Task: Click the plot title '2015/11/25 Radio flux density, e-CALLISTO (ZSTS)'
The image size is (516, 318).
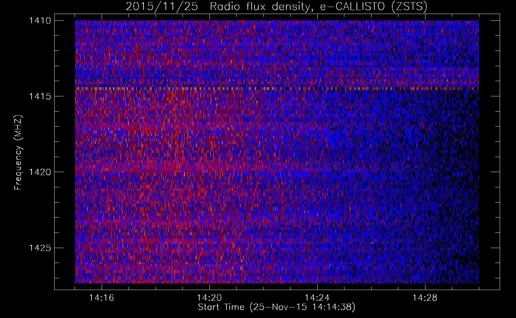Action: [x=276, y=6]
